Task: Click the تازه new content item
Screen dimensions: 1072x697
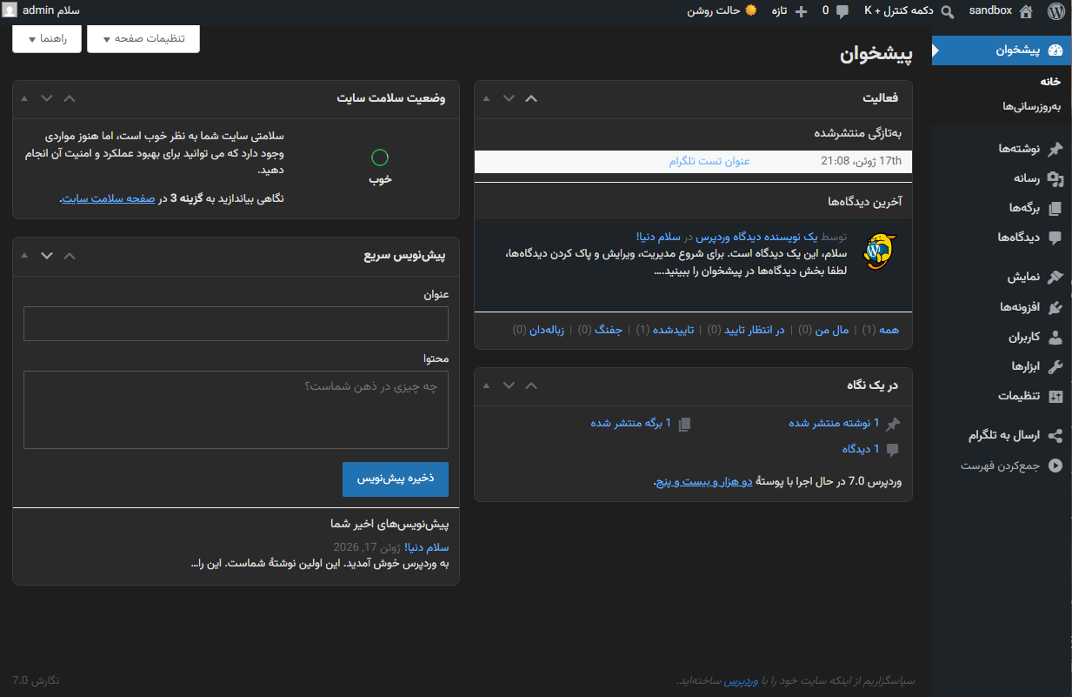Action: coord(780,11)
